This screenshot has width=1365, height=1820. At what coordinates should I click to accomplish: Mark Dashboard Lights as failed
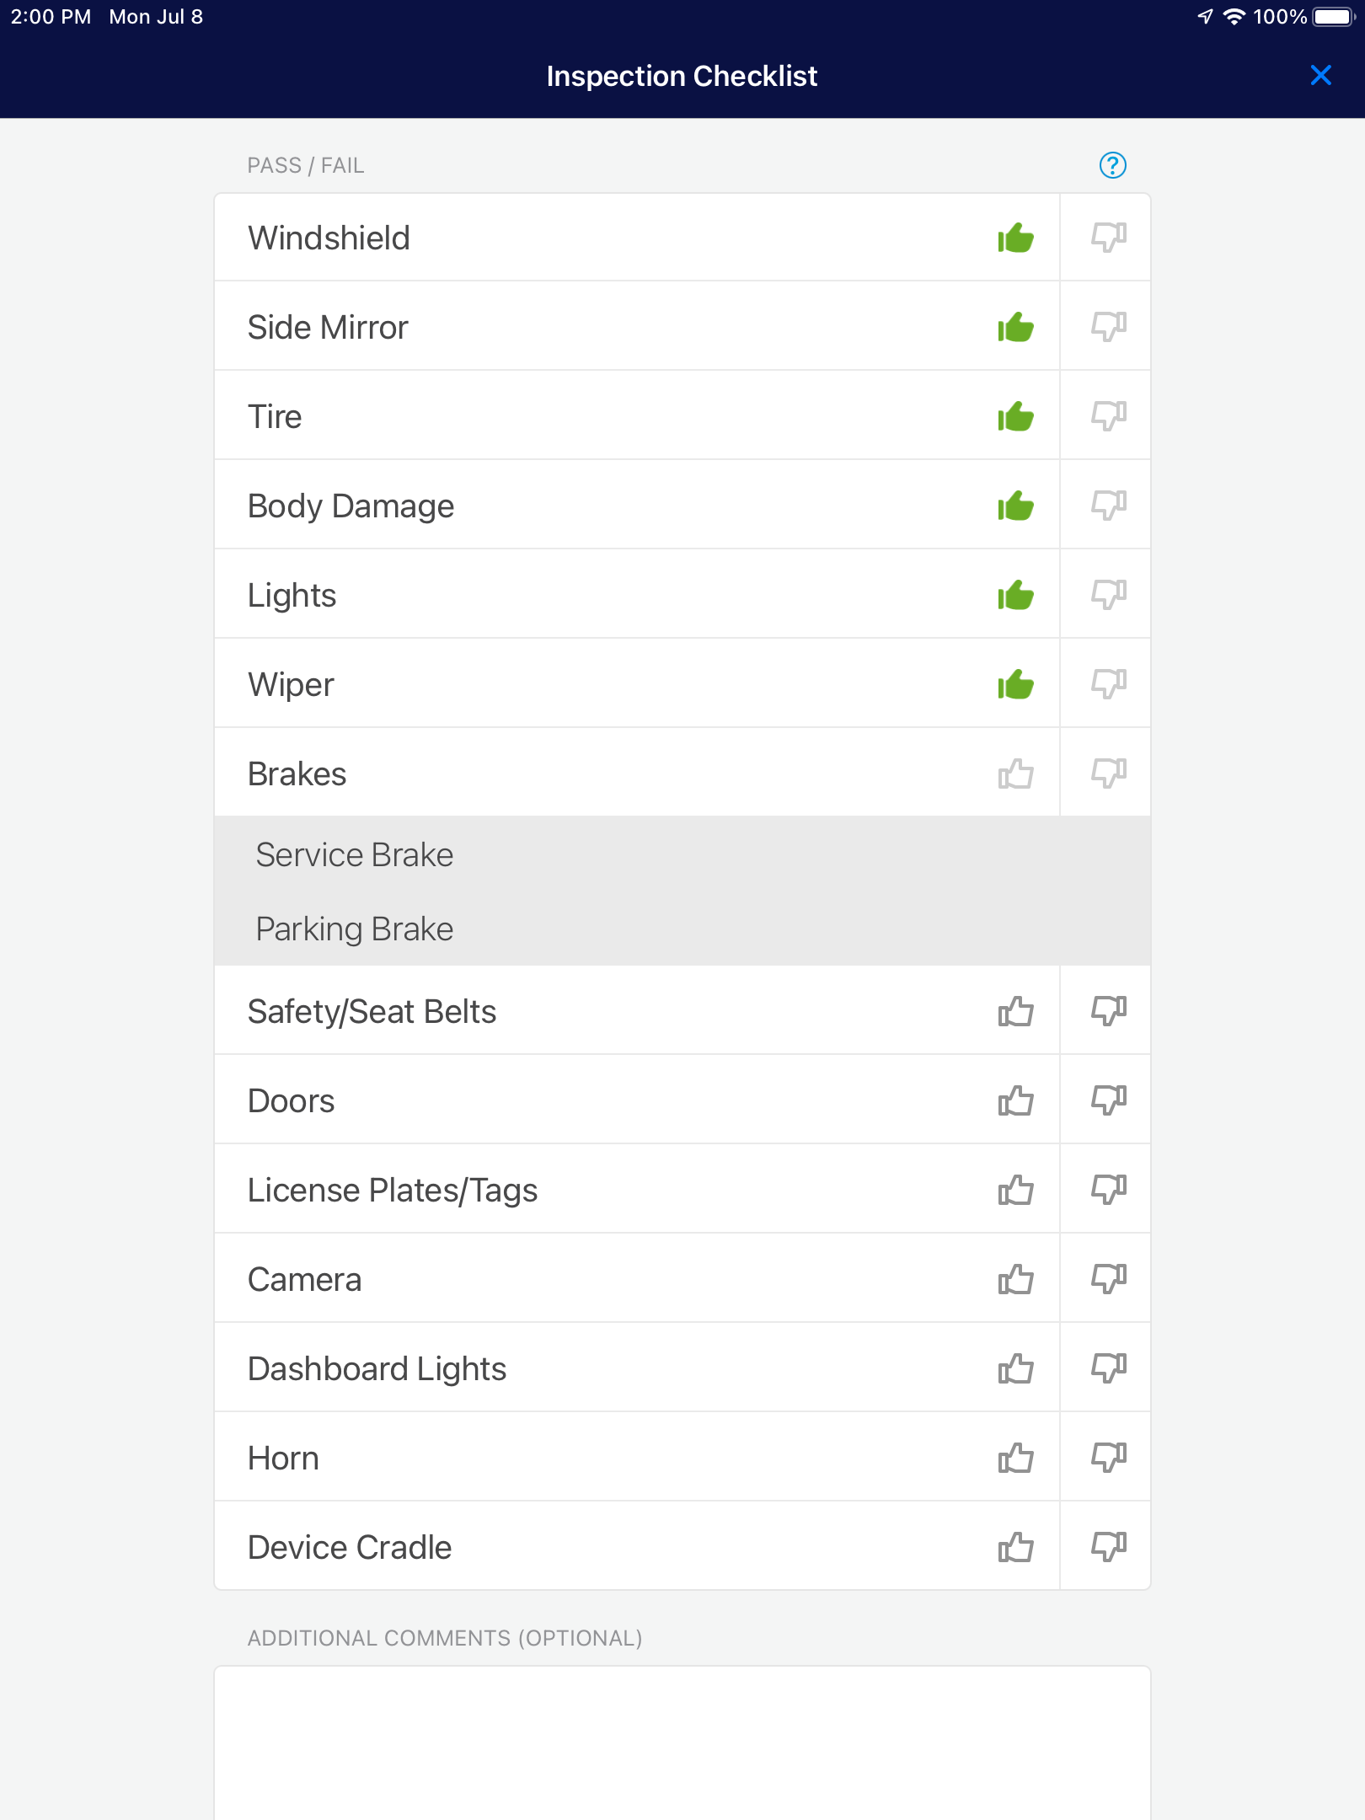pyautogui.click(x=1108, y=1368)
